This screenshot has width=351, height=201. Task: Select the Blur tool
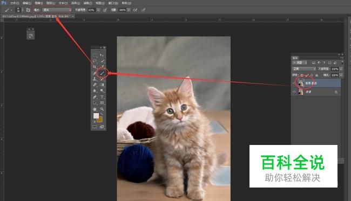94,91
